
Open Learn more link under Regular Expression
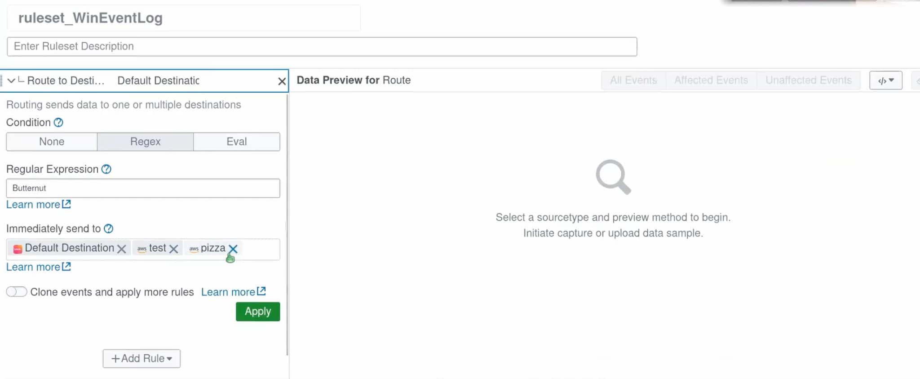39,205
